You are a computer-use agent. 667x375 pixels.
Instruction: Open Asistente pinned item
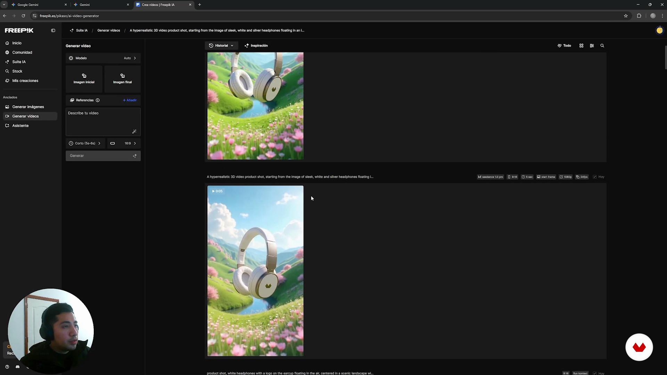click(20, 126)
